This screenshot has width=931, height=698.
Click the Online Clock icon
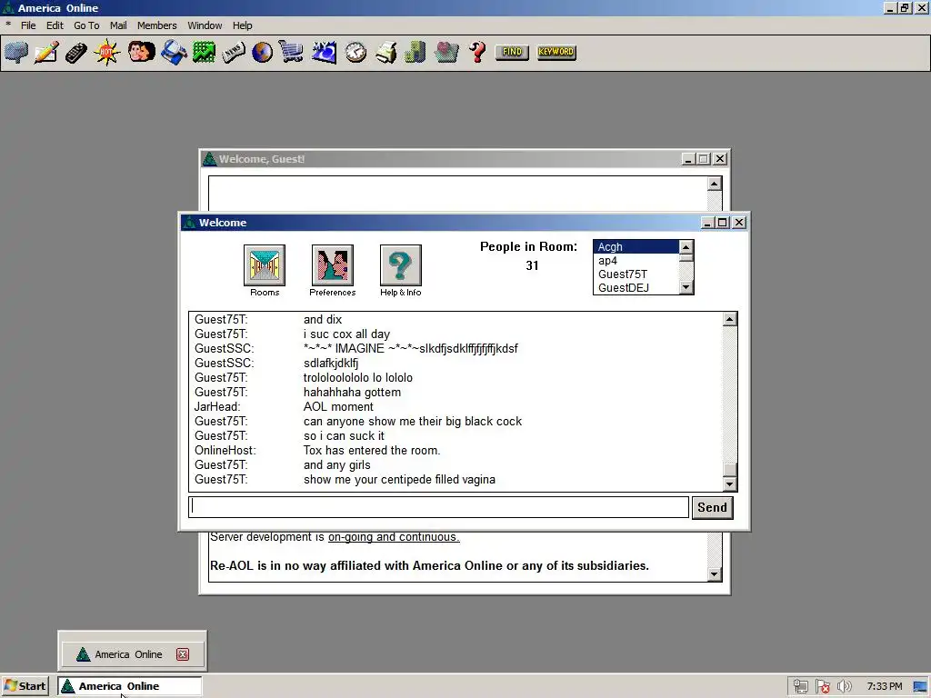pyautogui.click(x=355, y=52)
